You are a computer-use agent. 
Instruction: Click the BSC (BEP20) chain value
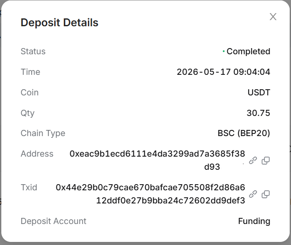(244, 133)
